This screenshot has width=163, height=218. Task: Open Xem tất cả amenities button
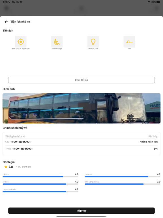coord(81,80)
